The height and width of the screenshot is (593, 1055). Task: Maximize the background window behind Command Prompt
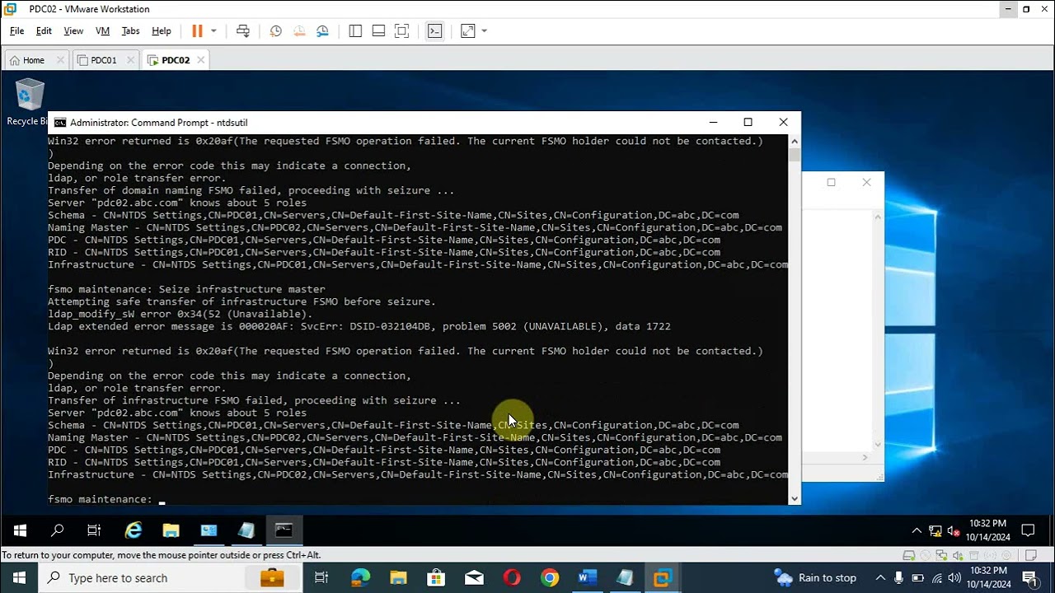pyautogui.click(x=831, y=182)
